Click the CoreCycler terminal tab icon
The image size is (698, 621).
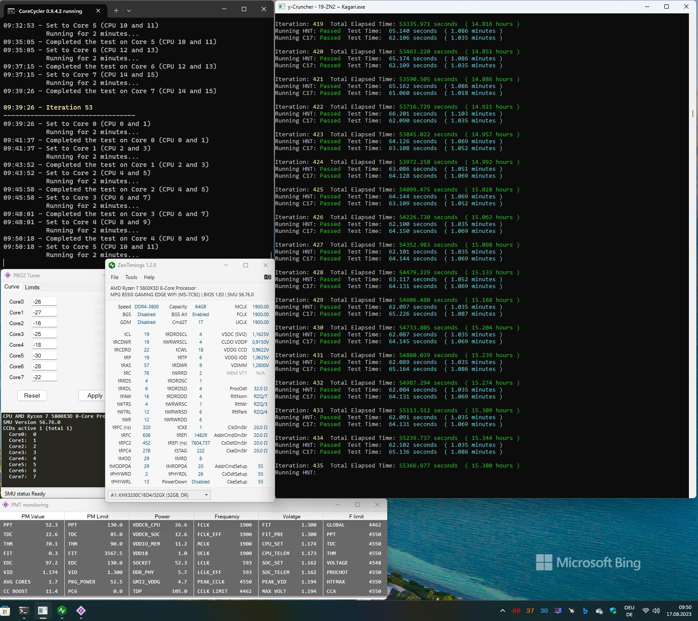11,11
